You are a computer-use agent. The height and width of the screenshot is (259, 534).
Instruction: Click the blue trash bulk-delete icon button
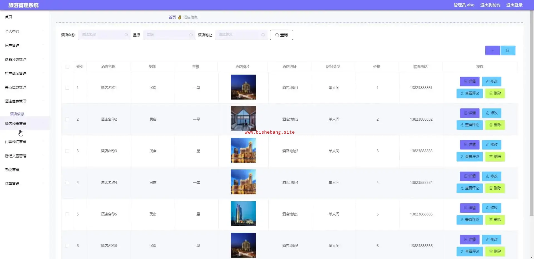point(508,50)
